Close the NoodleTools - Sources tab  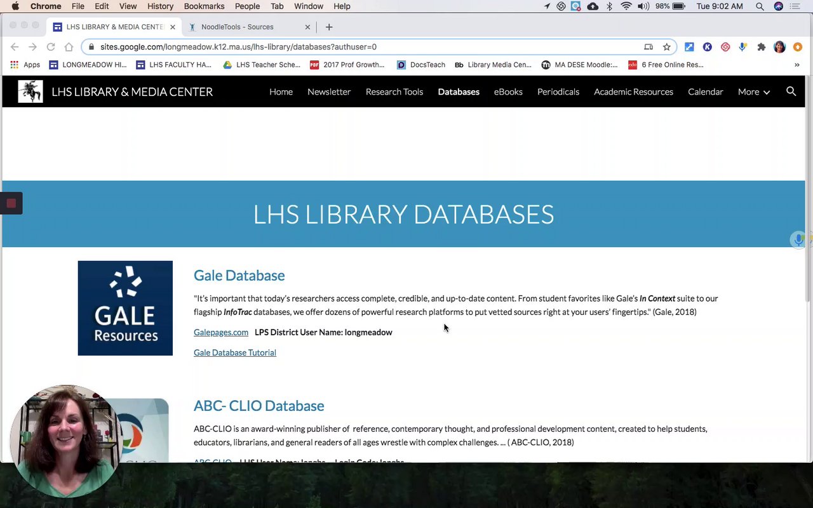[307, 27]
